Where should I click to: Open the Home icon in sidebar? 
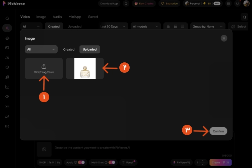pos(7,18)
